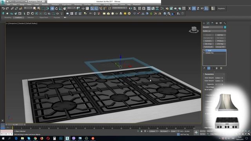The height and width of the screenshot is (141, 251).
Task: Click the Rectangular Selection Region icon
Action: 43,9
